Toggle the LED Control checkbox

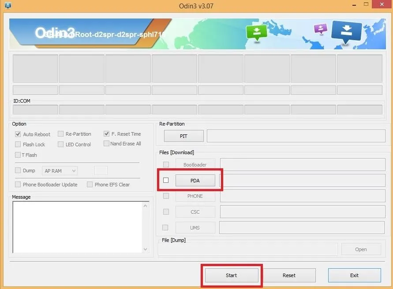click(61, 144)
